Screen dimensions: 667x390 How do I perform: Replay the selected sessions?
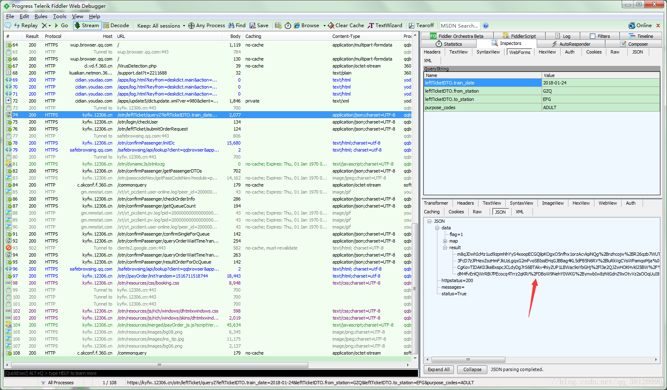[26, 26]
